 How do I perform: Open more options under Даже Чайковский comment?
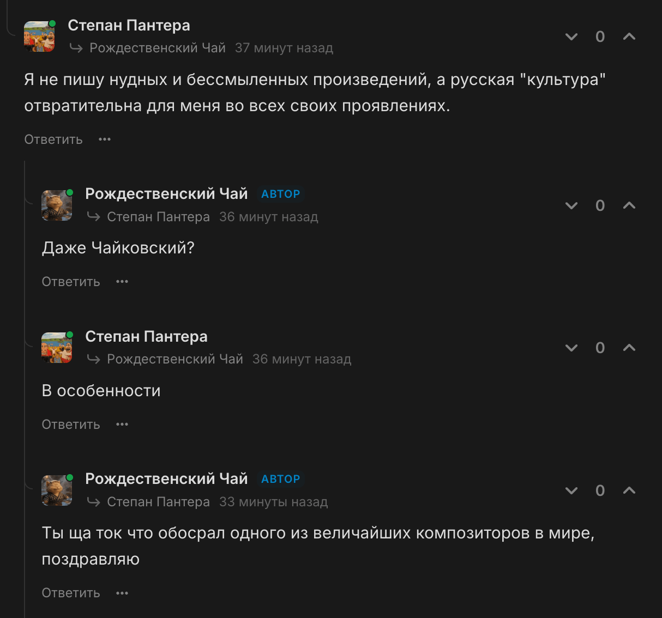122,281
